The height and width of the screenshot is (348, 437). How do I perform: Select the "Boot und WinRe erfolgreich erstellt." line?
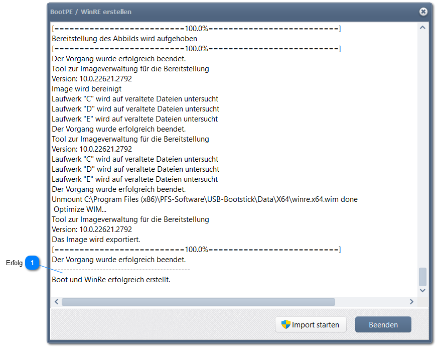(111, 280)
